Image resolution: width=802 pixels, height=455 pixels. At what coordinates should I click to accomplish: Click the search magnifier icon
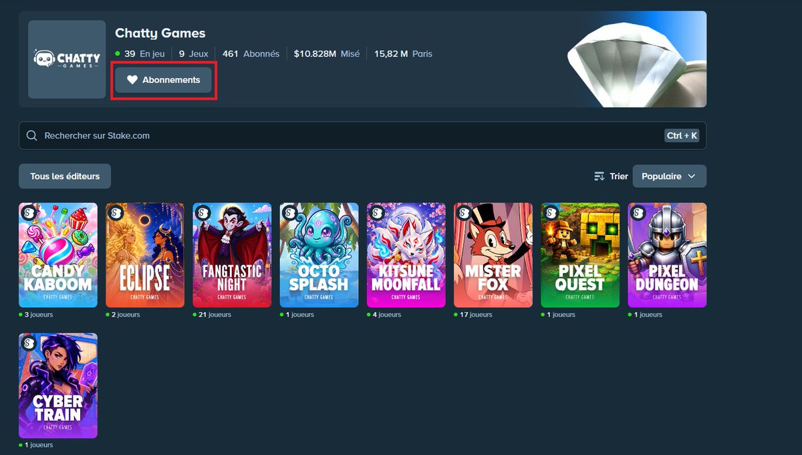pos(31,136)
